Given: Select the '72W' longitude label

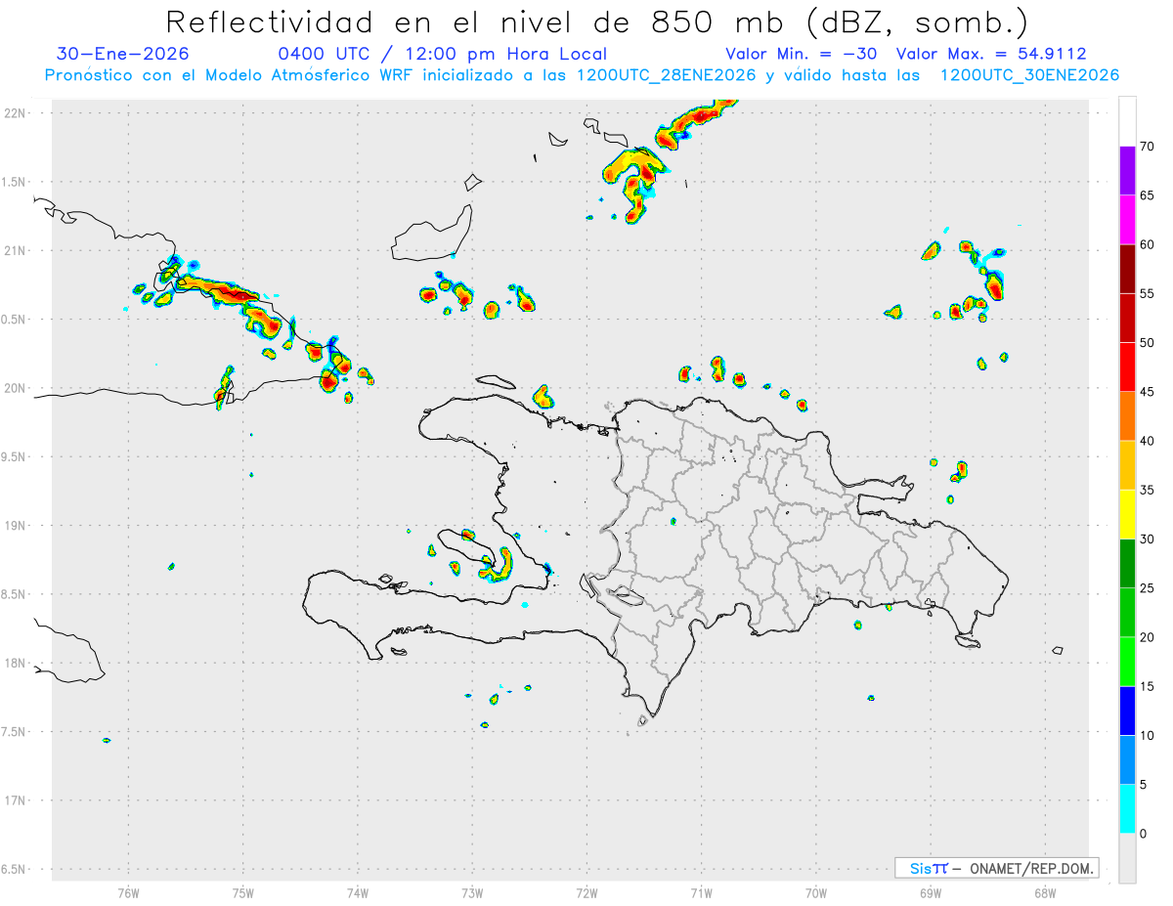Looking at the screenshot, I should click(x=586, y=892).
